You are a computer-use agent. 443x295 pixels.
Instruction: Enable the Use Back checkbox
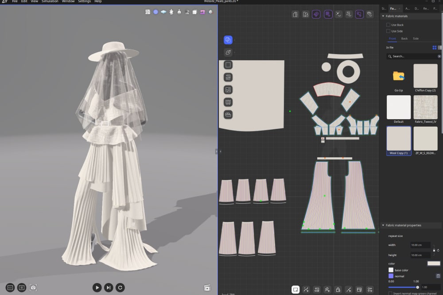coord(388,25)
